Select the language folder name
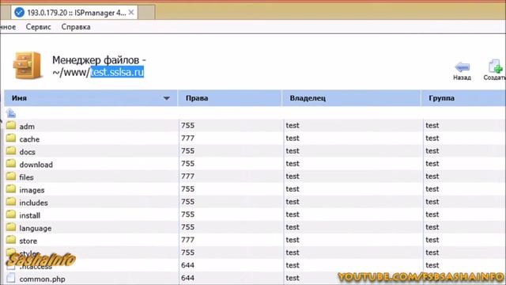 [35, 229]
